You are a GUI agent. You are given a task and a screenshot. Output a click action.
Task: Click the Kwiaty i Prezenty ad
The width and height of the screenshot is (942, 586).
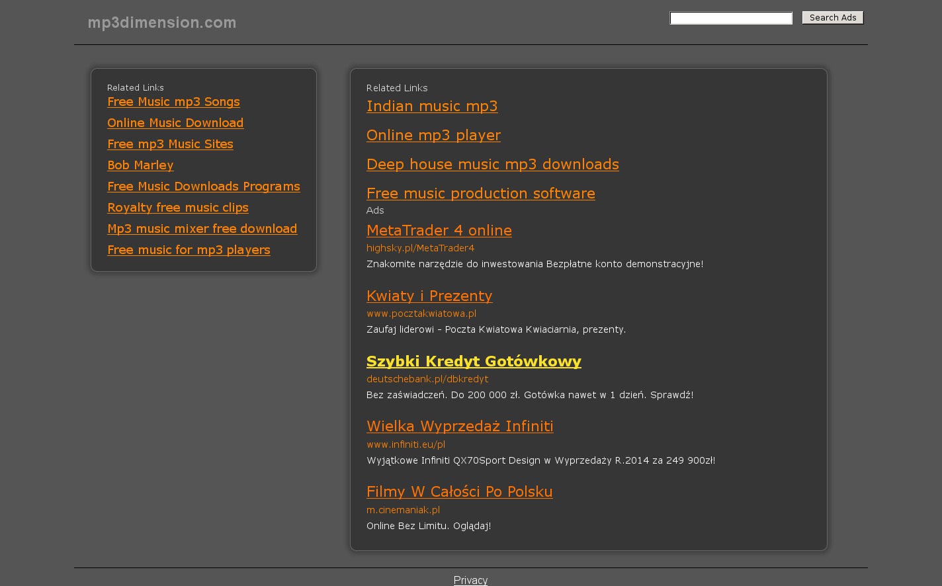tap(429, 296)
